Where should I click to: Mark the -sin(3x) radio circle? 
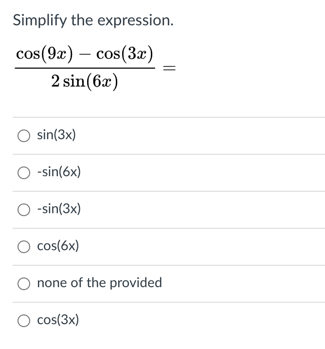24,210
